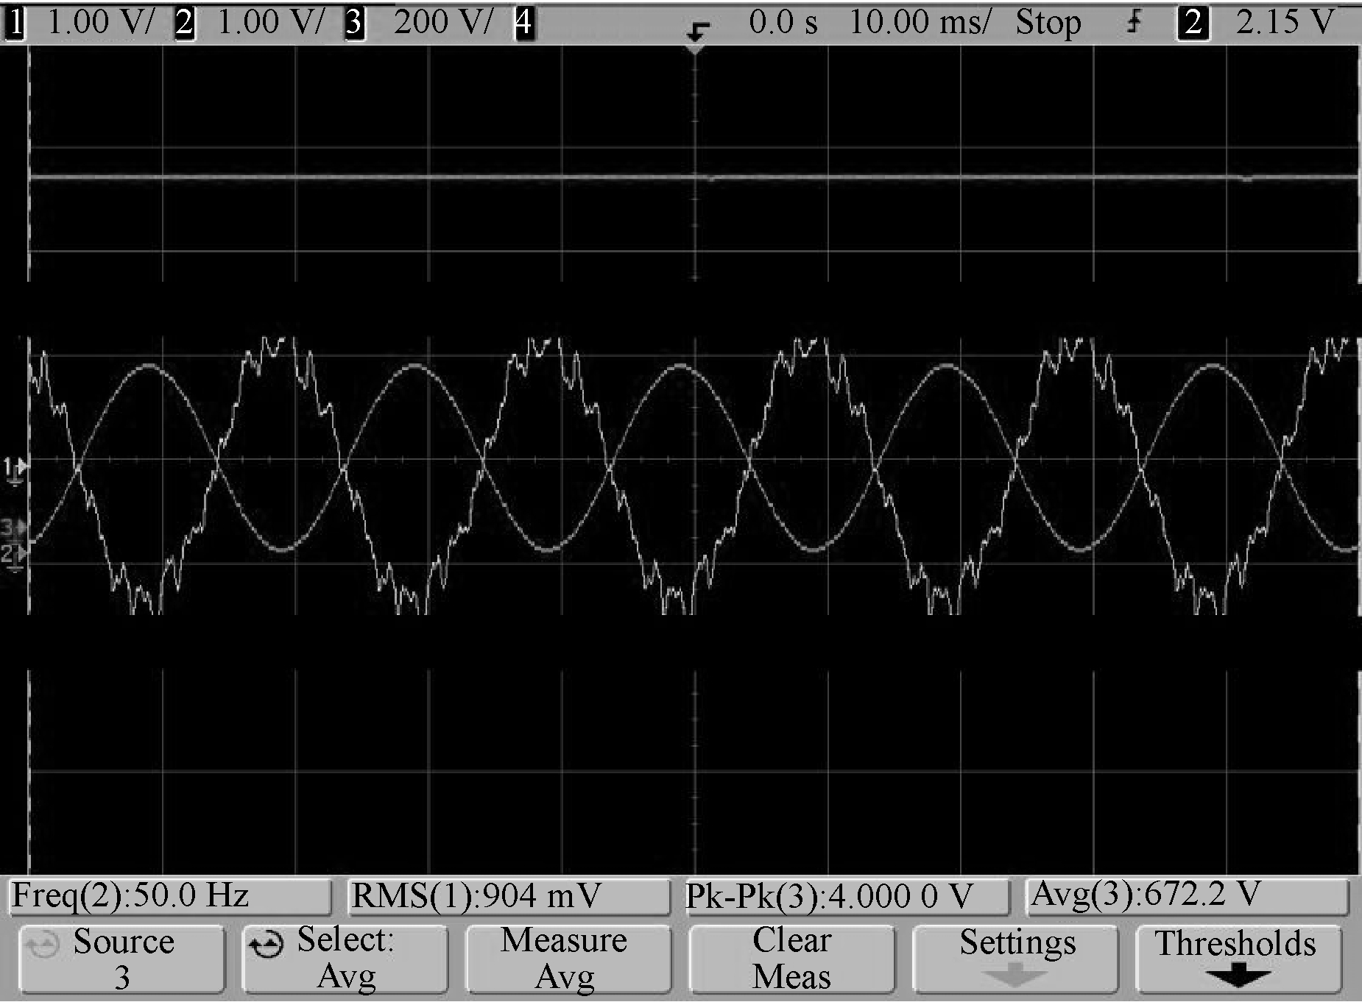This screenshot has height=1002, width=1362.
Task: Click the channel 1 indicator badge
Action: pyautogui.click(x=14, y=22)
